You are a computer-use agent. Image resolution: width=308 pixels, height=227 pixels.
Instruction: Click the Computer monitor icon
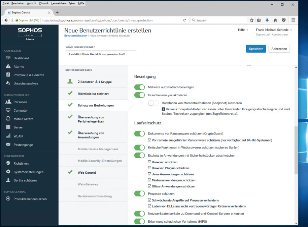[x=8, y=110]
